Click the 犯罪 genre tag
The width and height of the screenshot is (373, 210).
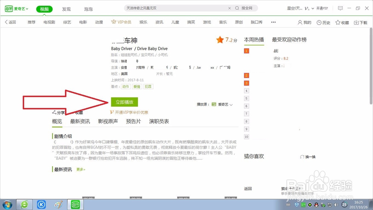(x=148, y=87)
